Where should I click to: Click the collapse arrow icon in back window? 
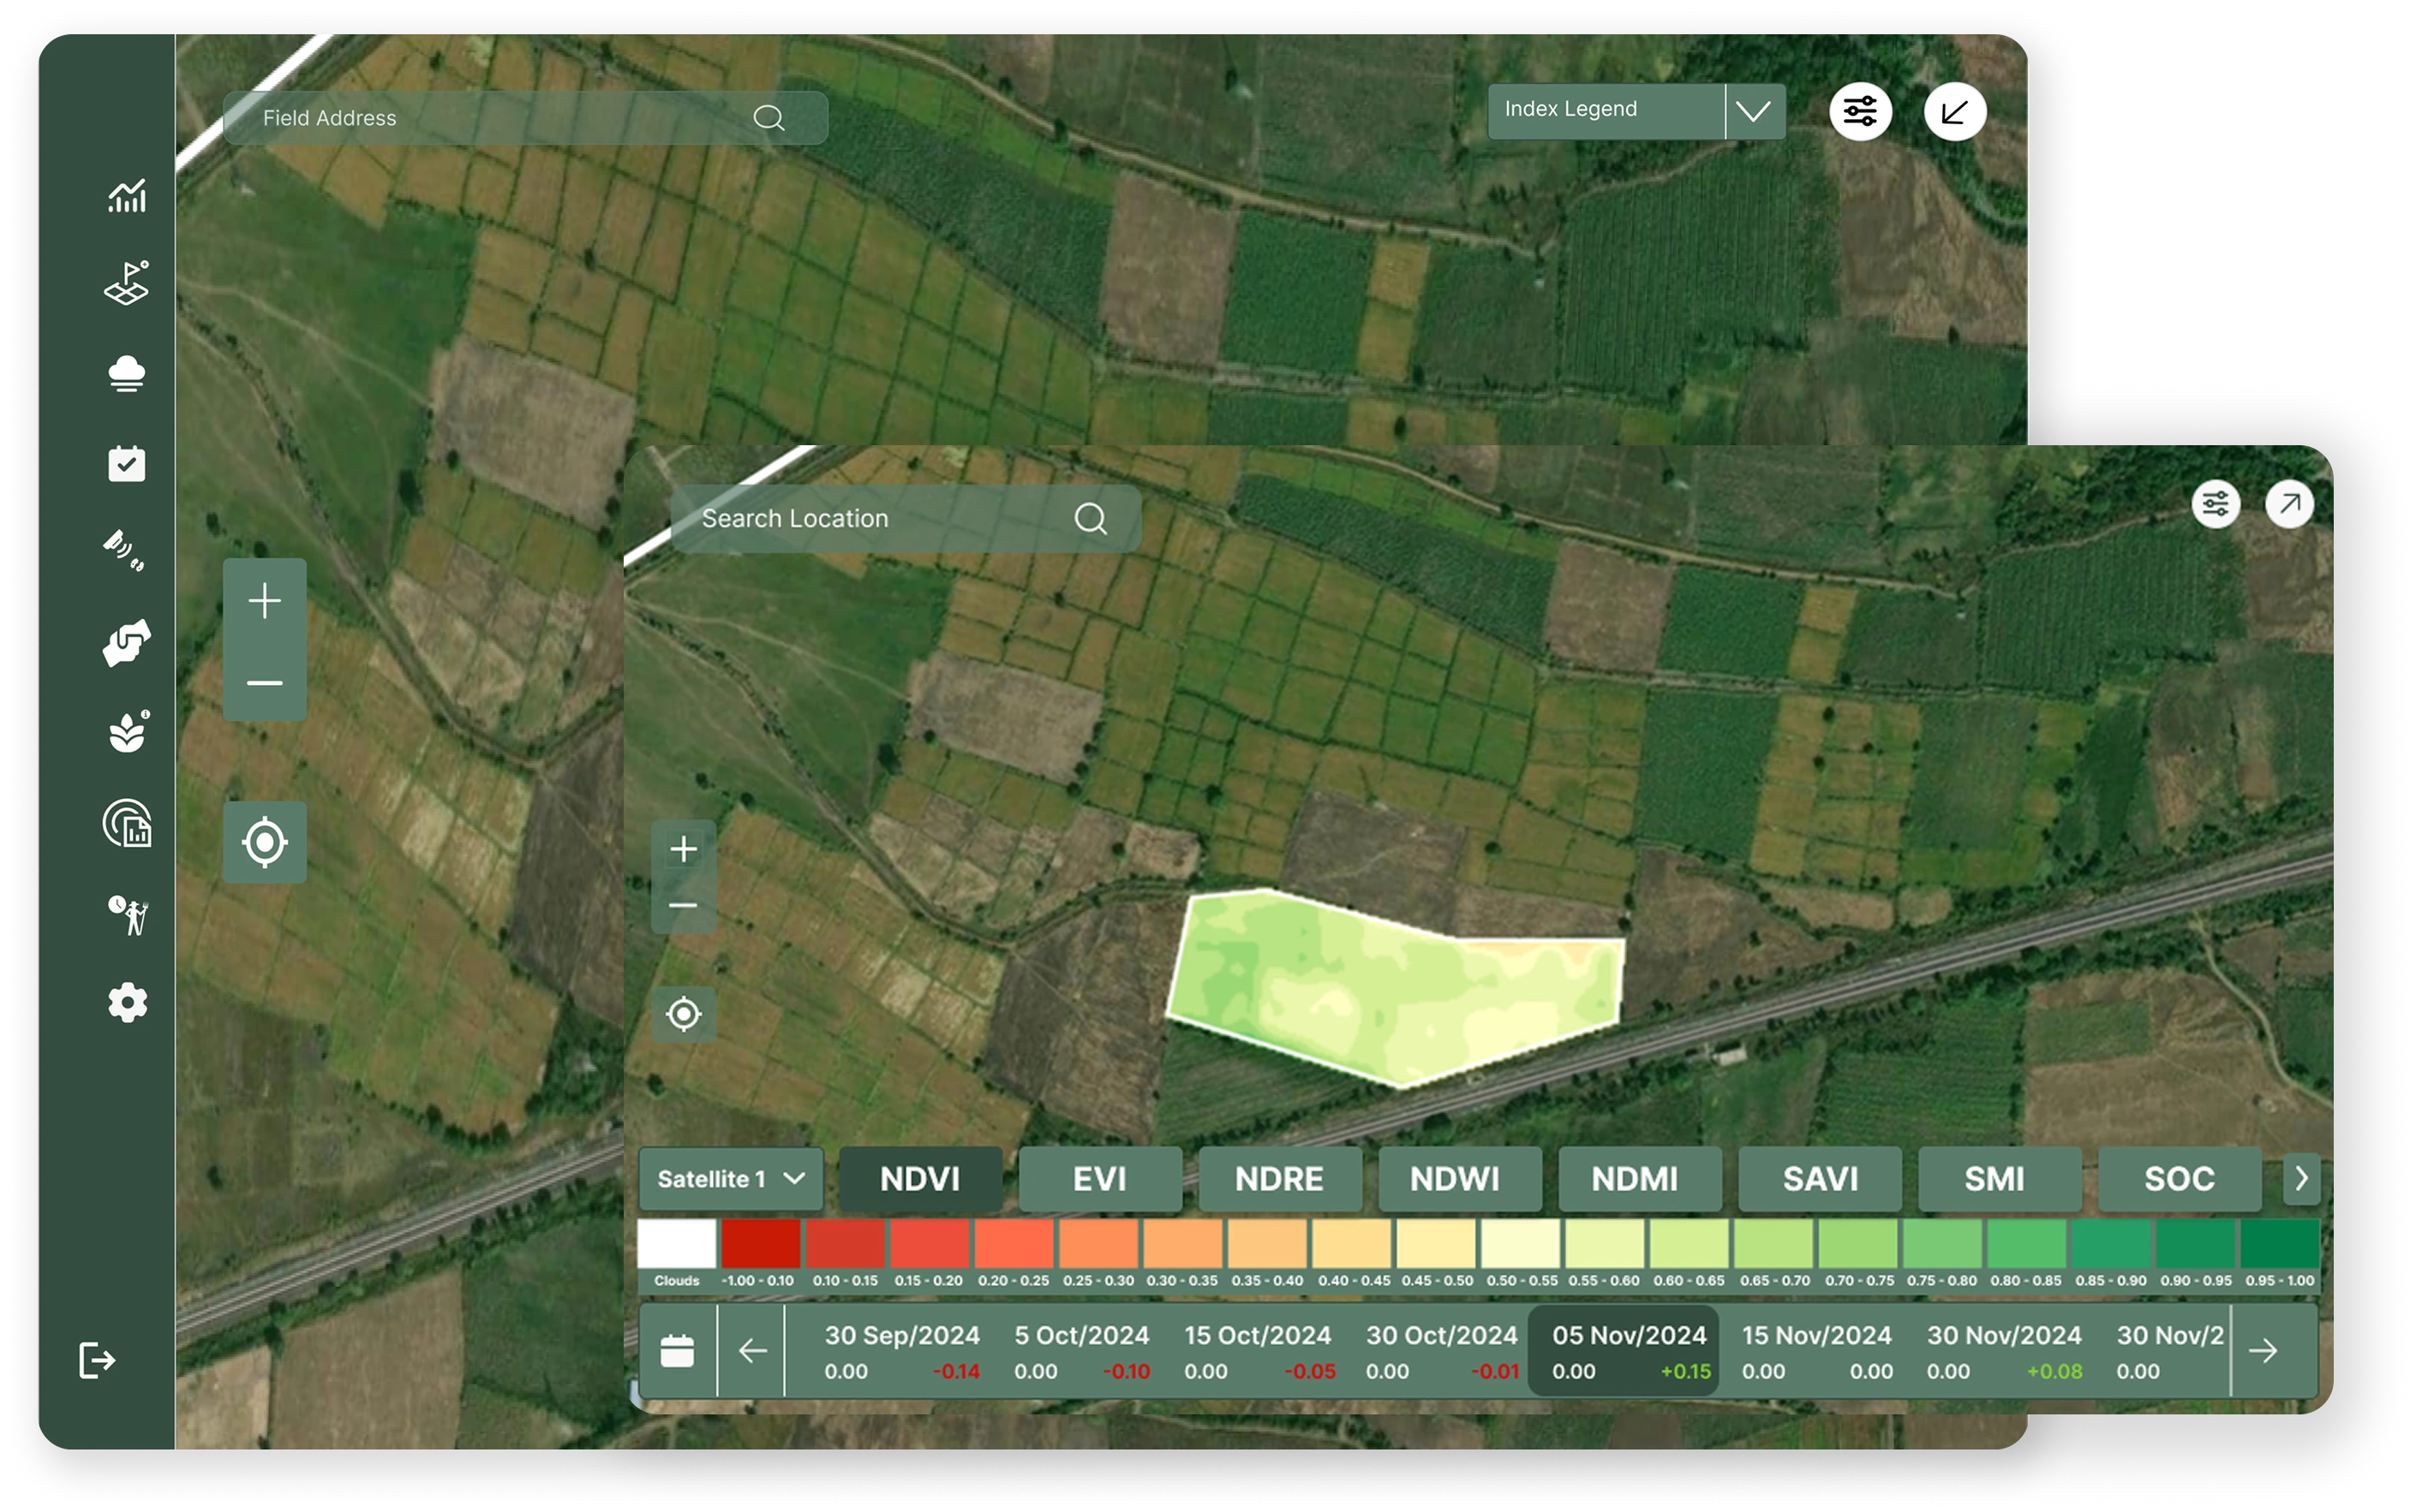tap(1954, 111)
